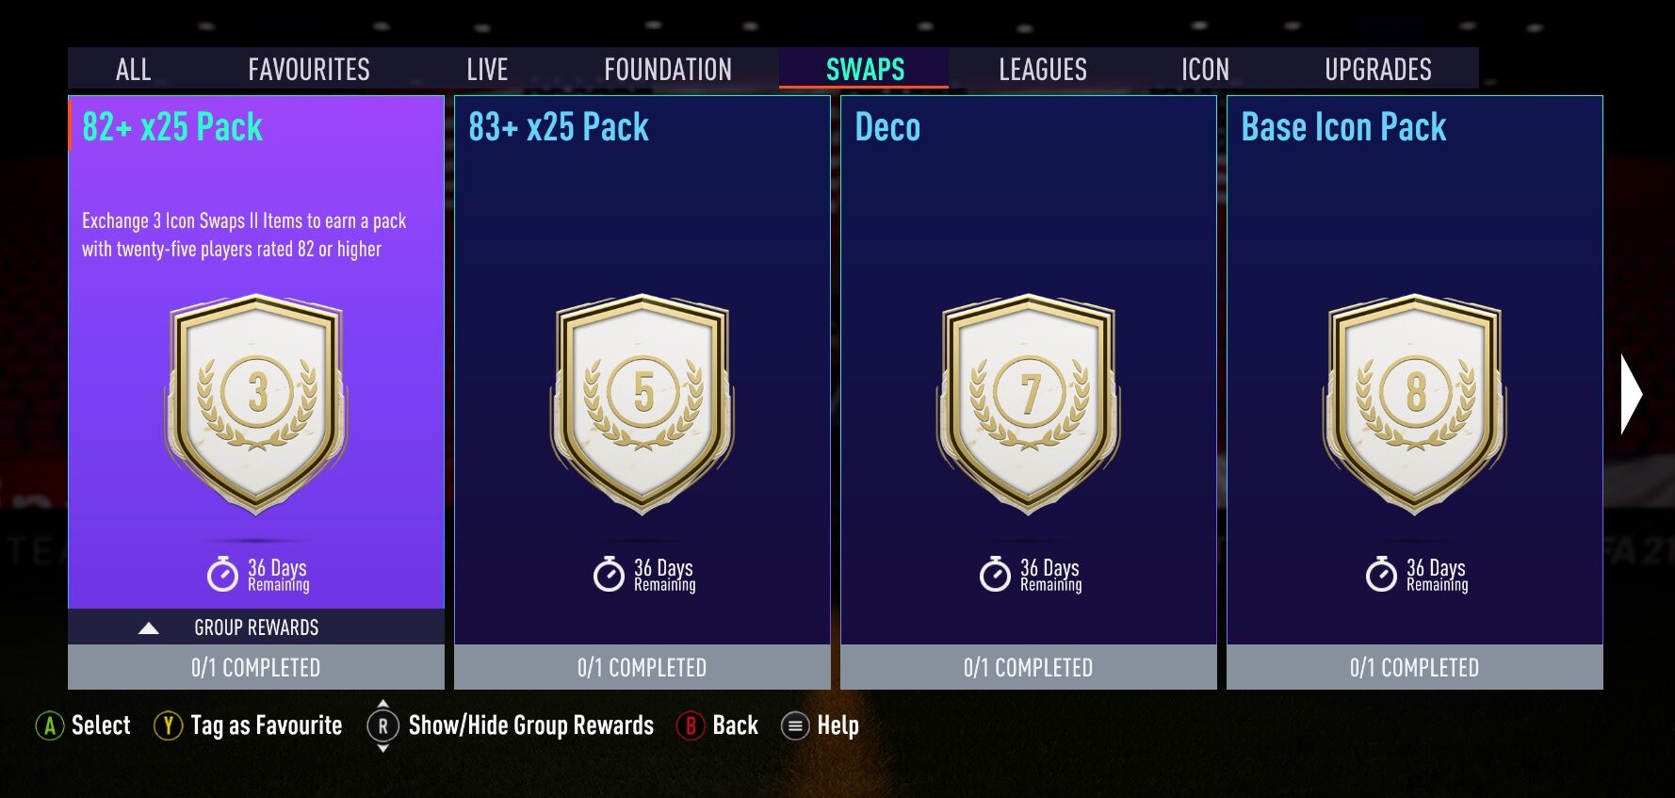Click the red B Back button icon
The width and height of the screenshot is (1675, 798).
(x=691, y=725)
